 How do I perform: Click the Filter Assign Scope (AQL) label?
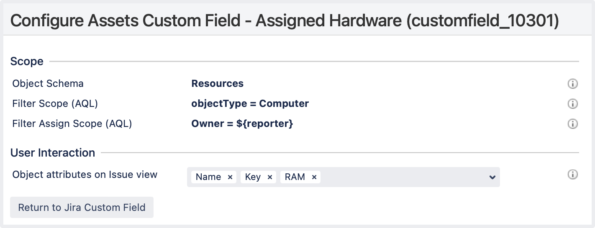(72, 124)
